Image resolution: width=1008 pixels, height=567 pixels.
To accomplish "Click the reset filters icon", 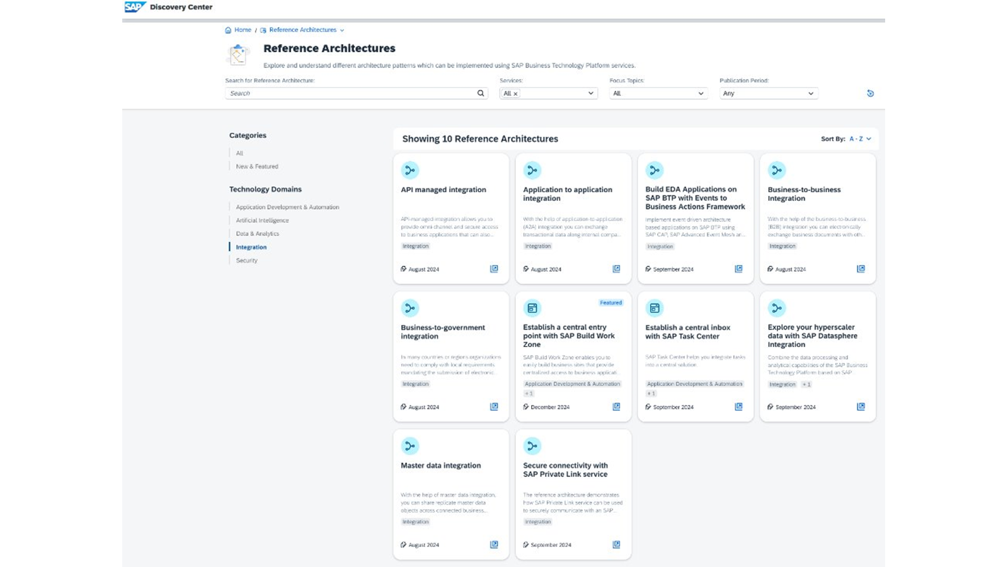I will pyautogui.click(x=870, y=93).
